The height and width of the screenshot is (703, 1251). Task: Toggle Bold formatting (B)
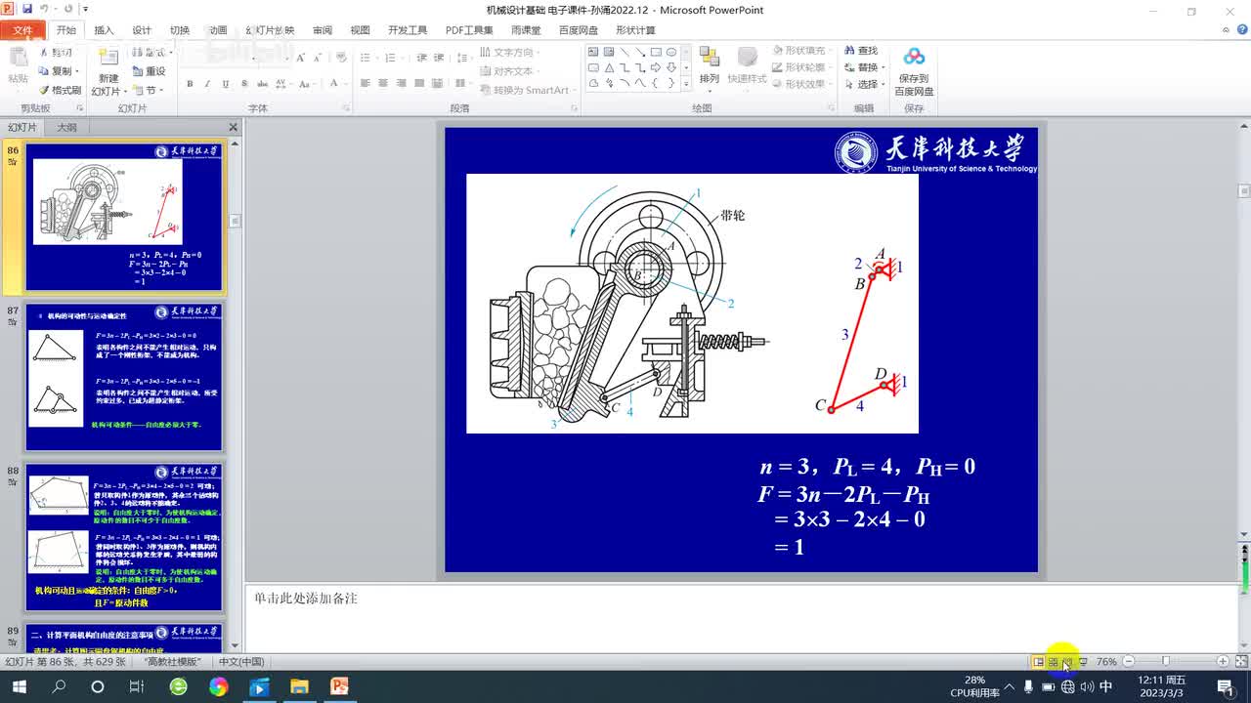pos(190,84)
